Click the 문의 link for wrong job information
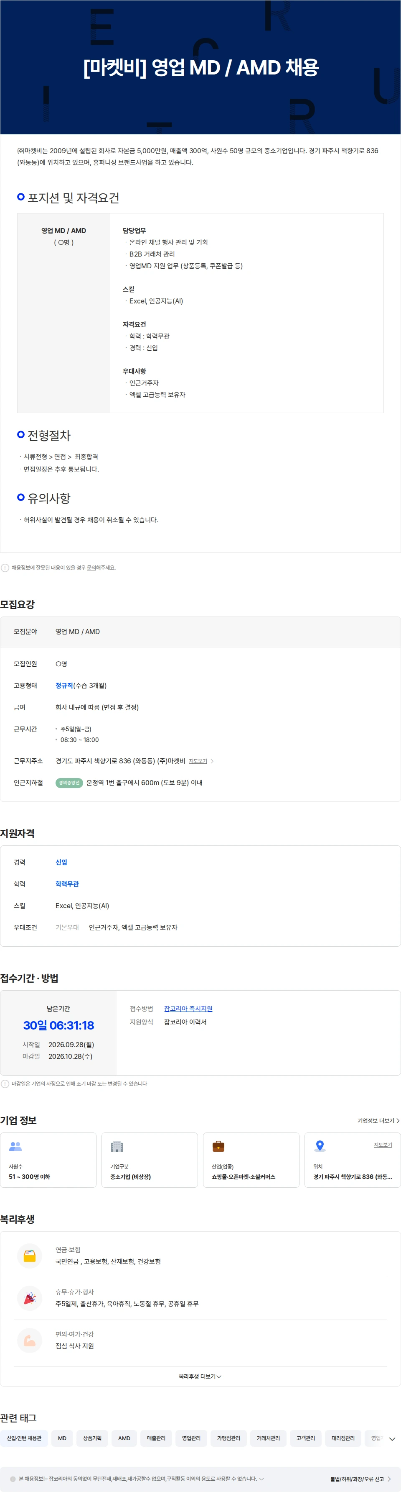This screenshot has height=1492, width=401. coord(91,568)
